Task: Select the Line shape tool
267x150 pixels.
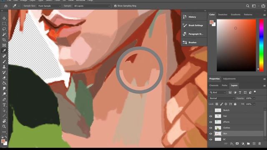Action: pyautogui.click(x=4, y=116)
